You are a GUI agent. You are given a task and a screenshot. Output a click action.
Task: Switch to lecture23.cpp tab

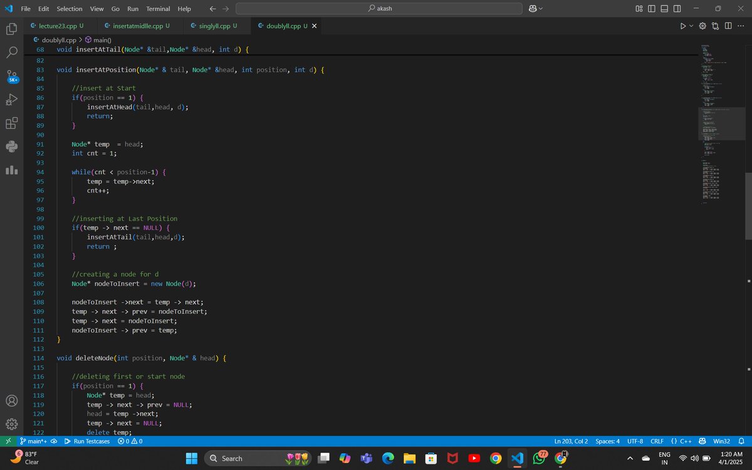57,26
